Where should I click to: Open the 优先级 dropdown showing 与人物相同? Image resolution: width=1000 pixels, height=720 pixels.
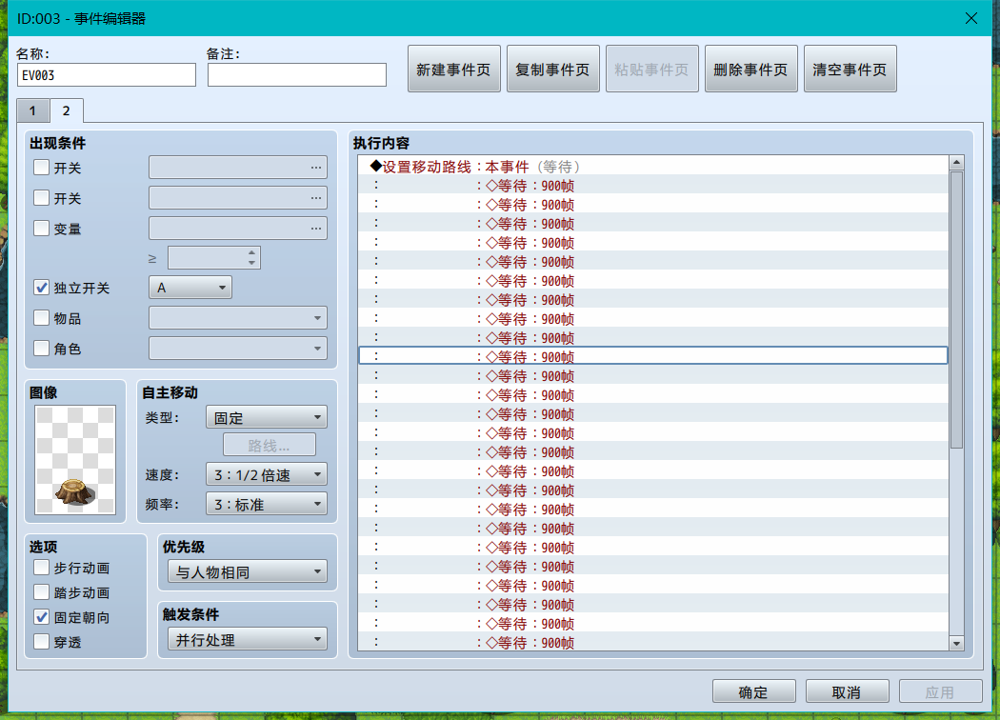coord(248,572)
